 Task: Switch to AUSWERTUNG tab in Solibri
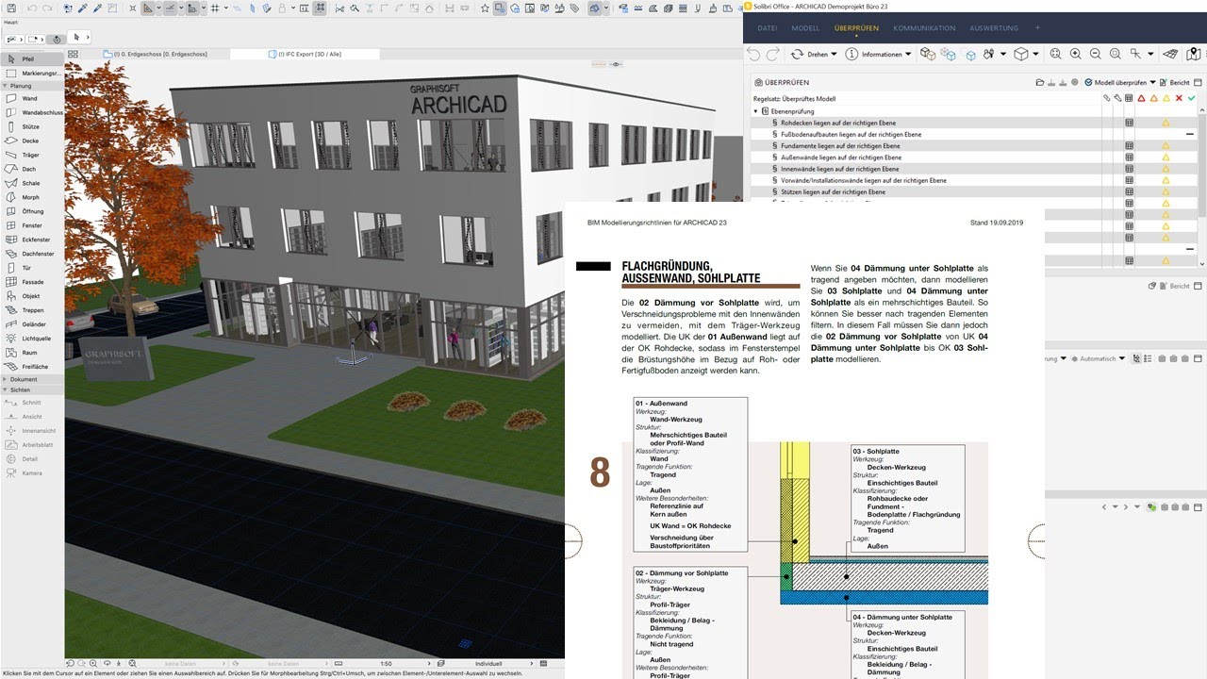point(994,28)
